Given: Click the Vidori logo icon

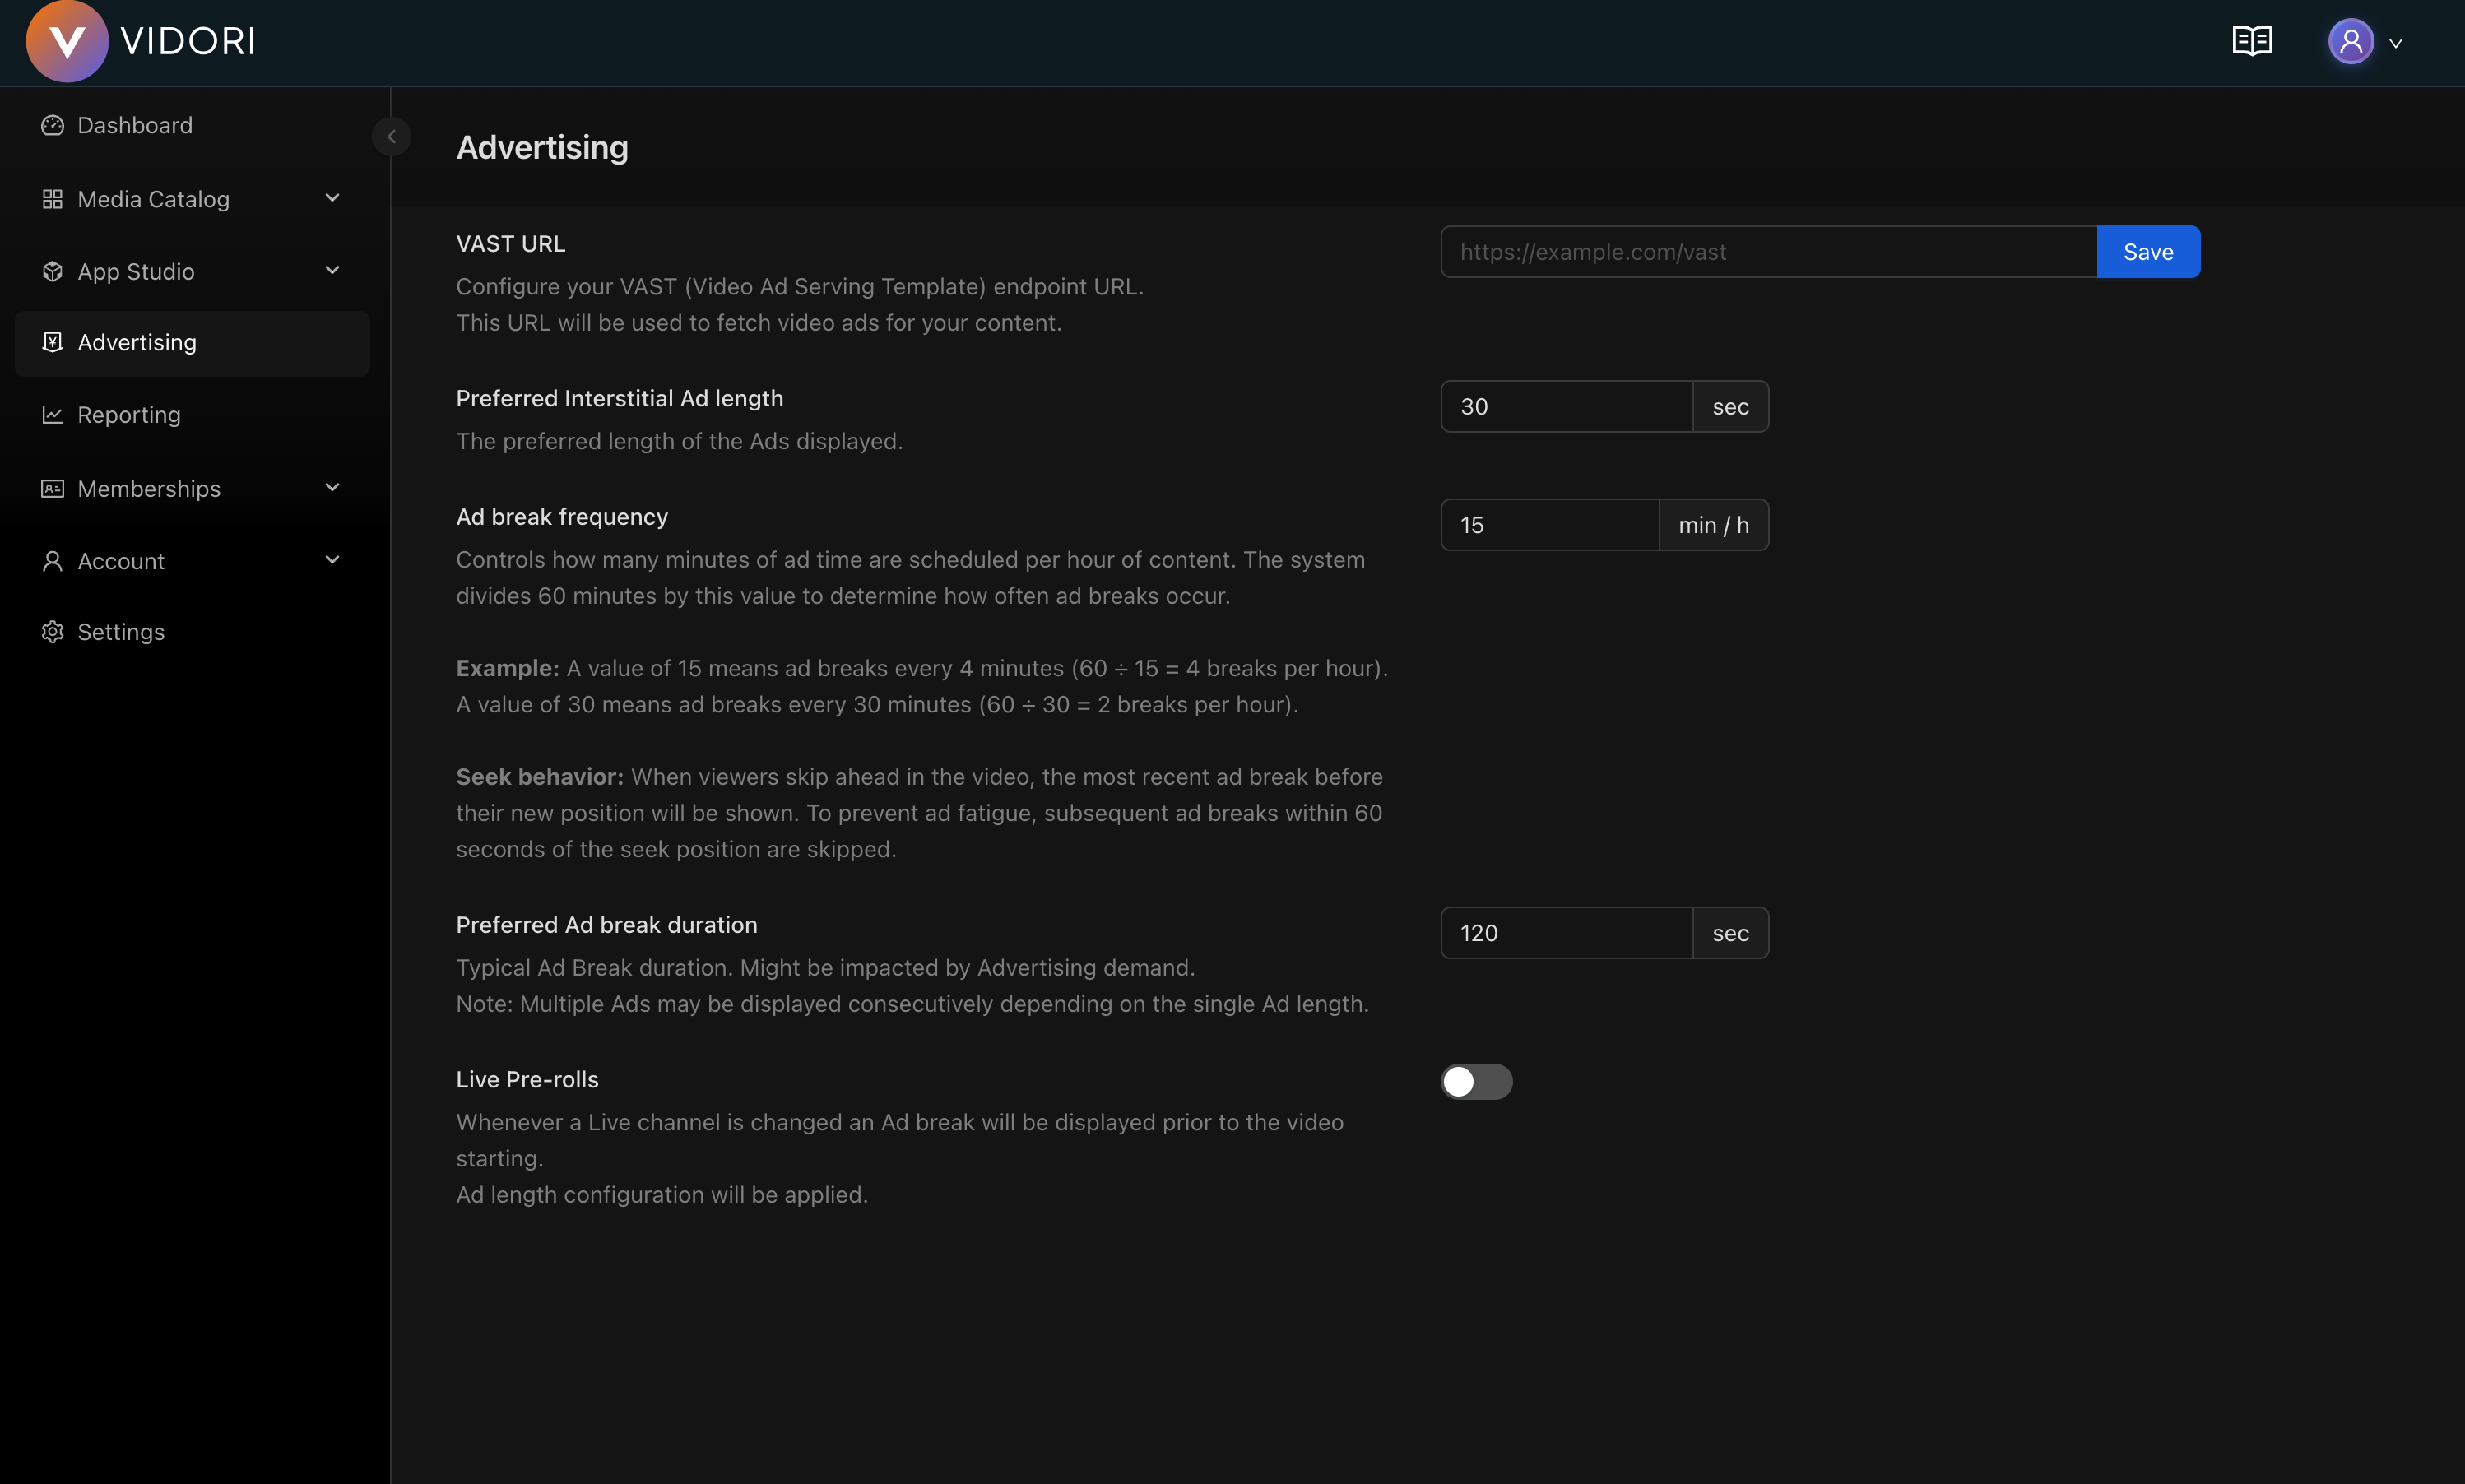Looking at the screenshot, I should (x=66, y=41).
